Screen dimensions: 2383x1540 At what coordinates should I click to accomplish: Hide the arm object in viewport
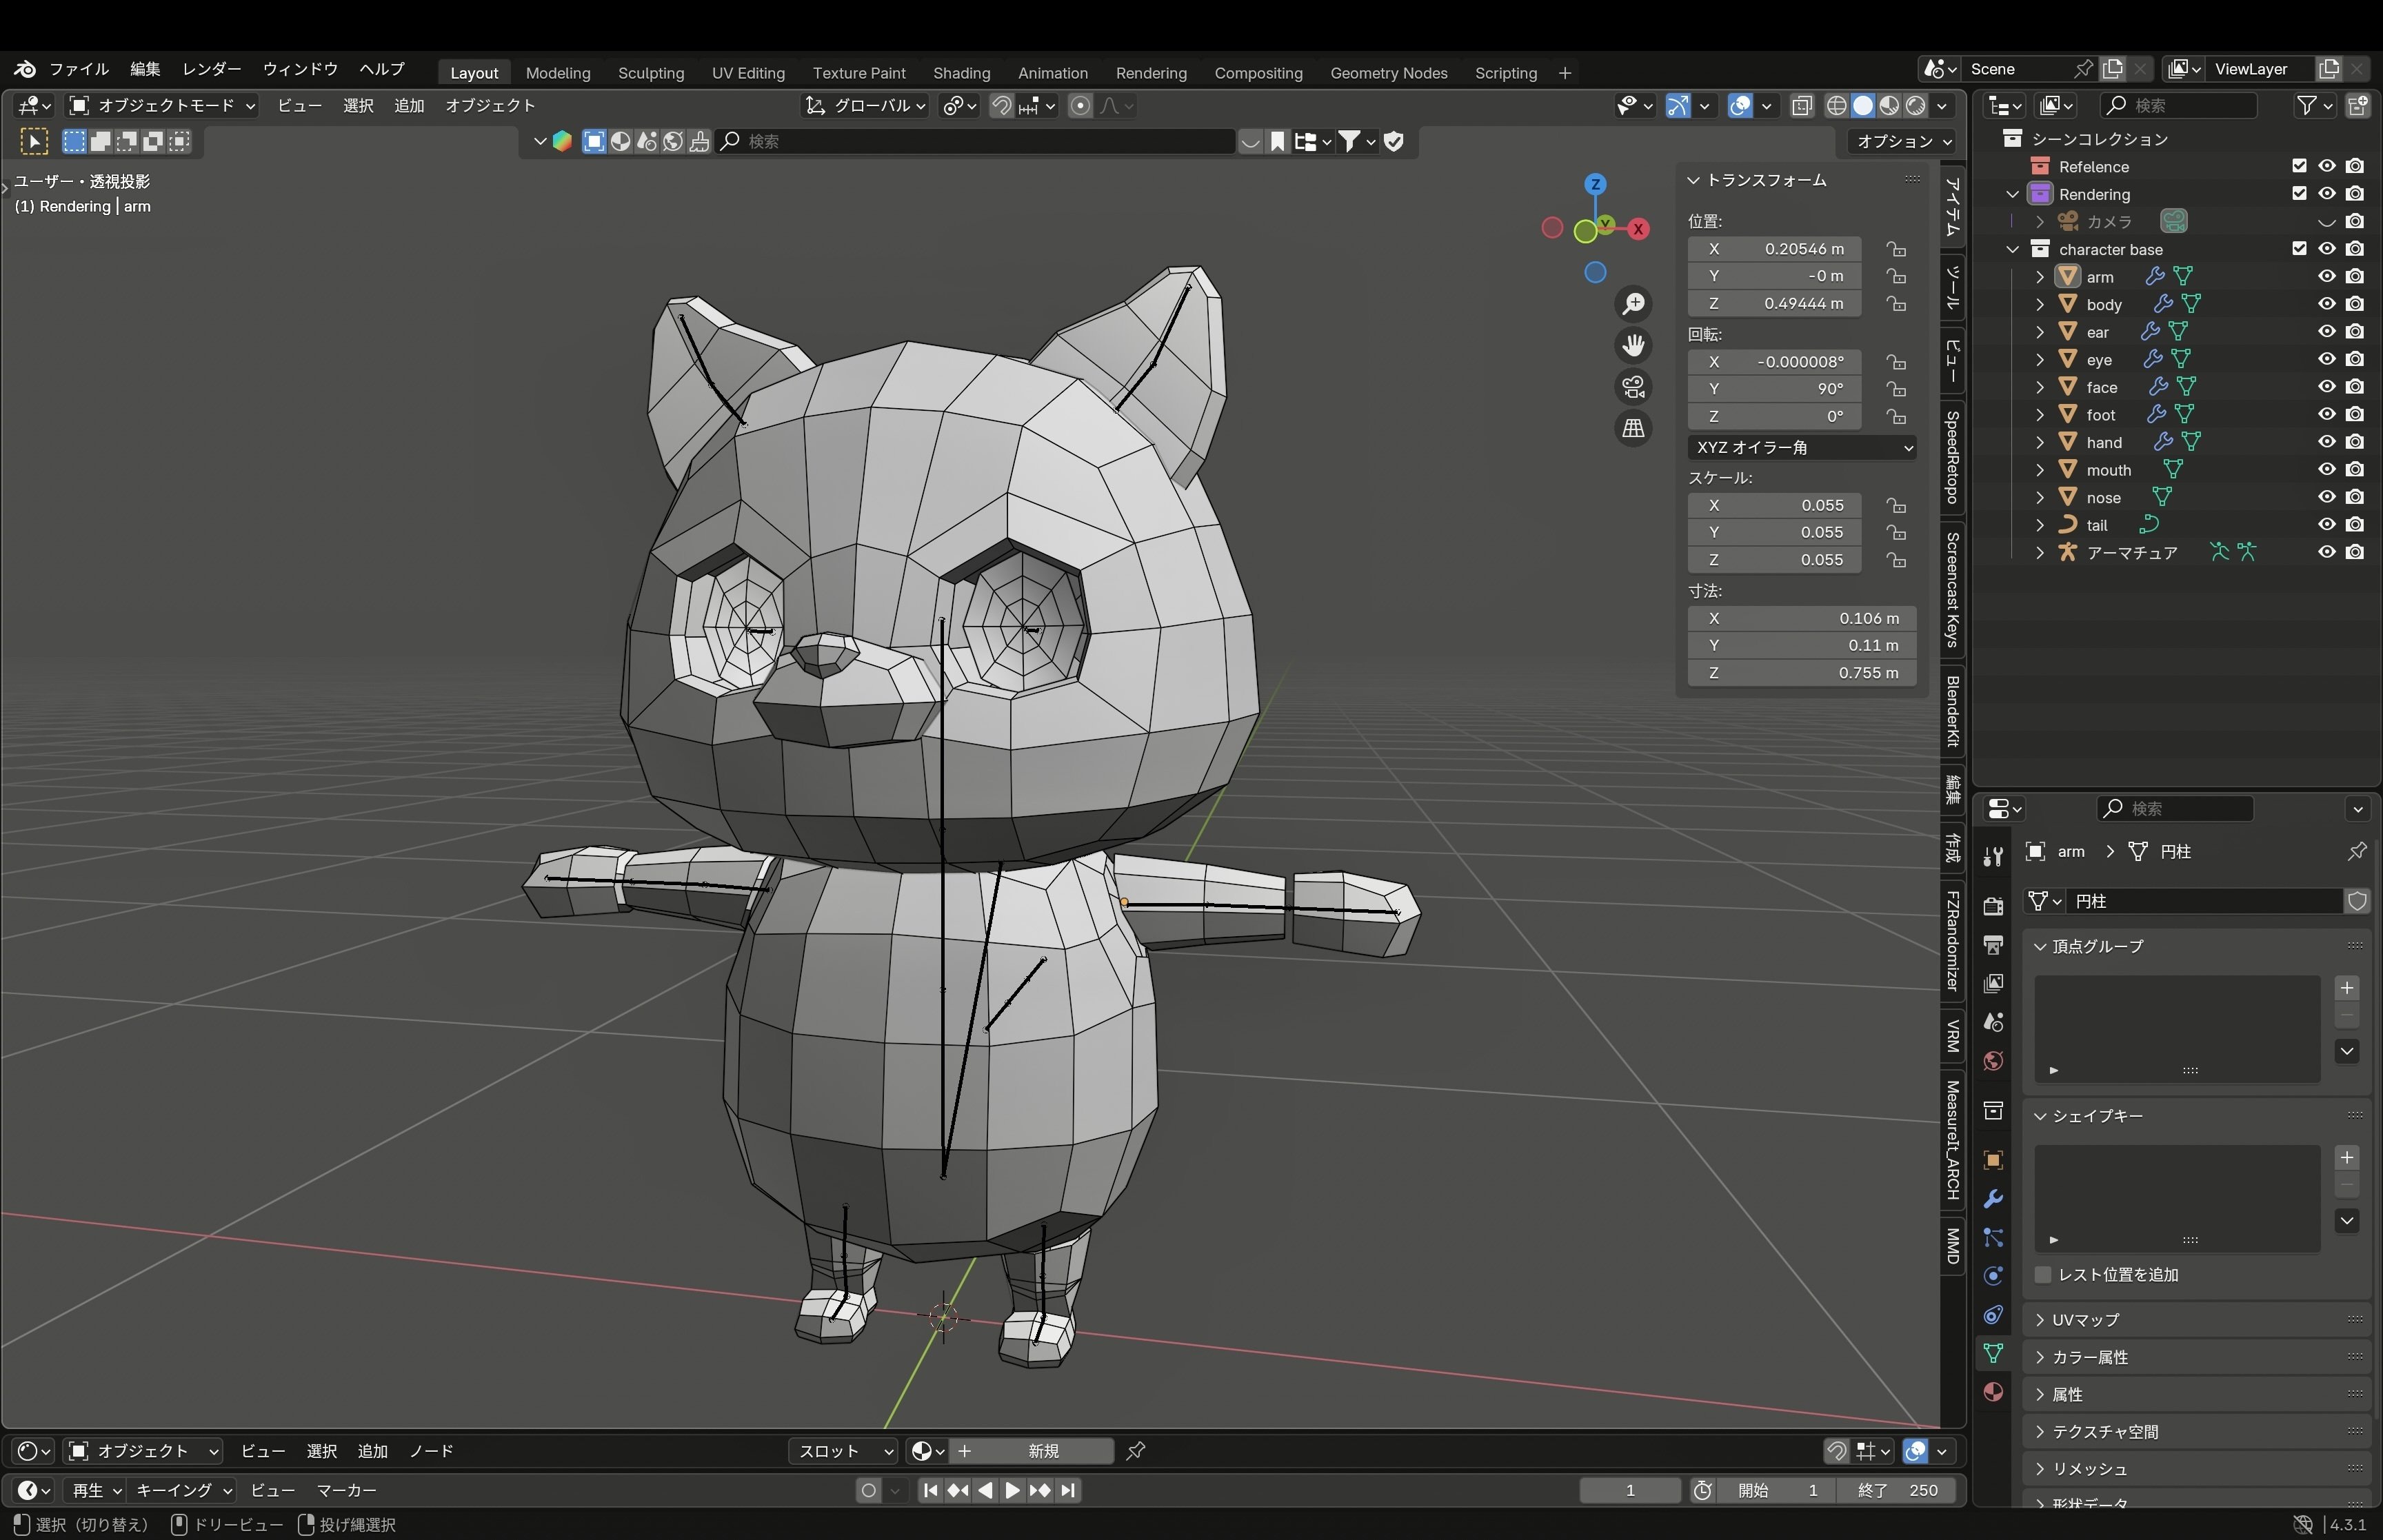[x=2327, y=277]
